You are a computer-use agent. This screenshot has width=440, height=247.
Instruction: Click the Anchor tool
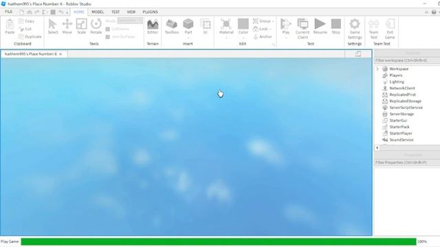(x=263, y=36)
